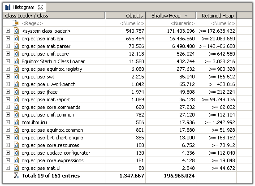Click the <Regex> filter field
The image size is (255, 186).
(x=32, y=23)
